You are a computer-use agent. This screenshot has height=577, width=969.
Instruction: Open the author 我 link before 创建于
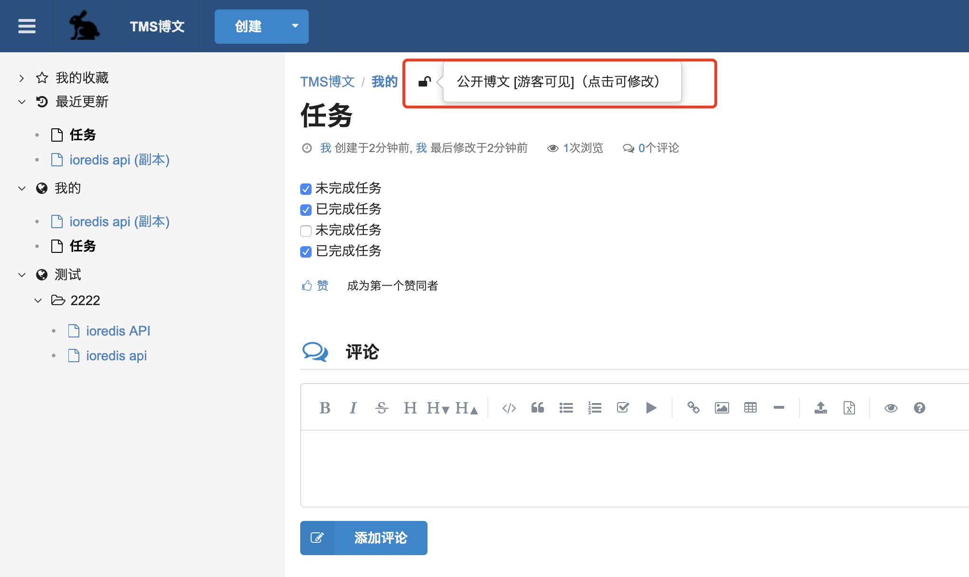(325, 148)
